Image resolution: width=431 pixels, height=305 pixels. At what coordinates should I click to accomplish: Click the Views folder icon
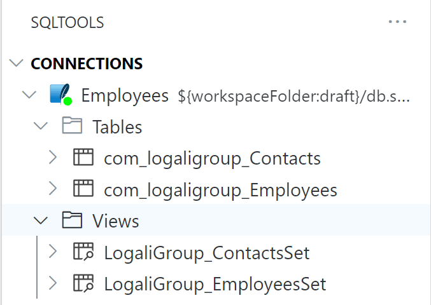pyautogui.click(x=72, y=220)
